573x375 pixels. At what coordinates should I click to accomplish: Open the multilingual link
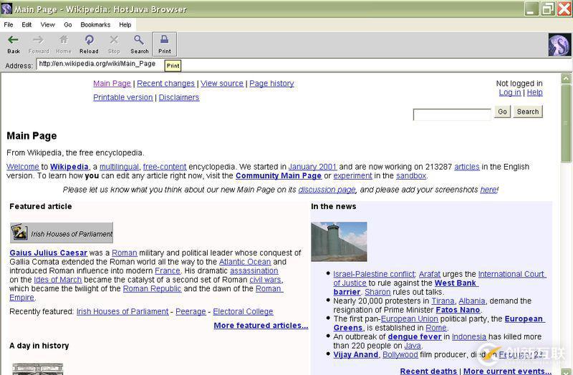click(119, 167)
